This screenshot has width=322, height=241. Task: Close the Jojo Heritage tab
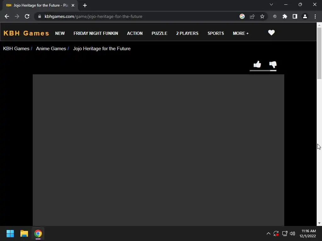(x=73, y=5)
